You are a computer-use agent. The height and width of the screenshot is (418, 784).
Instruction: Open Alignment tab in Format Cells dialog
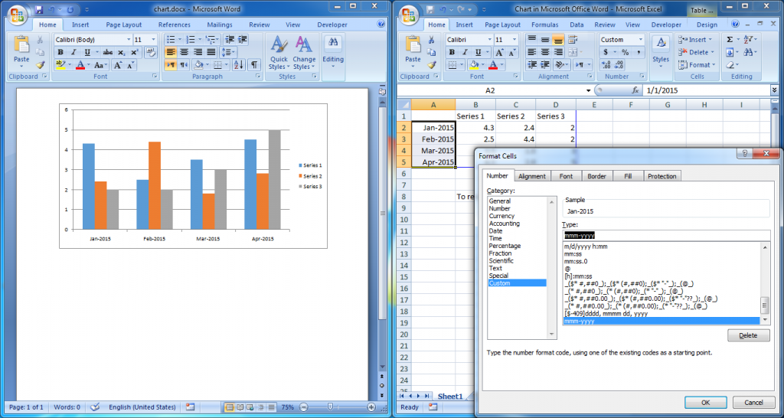[x=532, y=176]
